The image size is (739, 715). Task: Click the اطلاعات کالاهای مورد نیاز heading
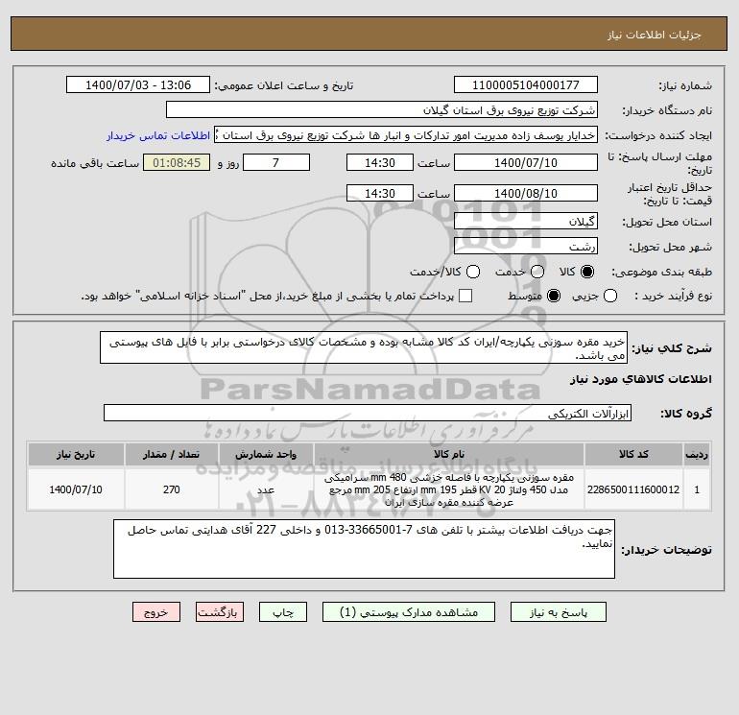pyautogui.click(x=641, y=379)
